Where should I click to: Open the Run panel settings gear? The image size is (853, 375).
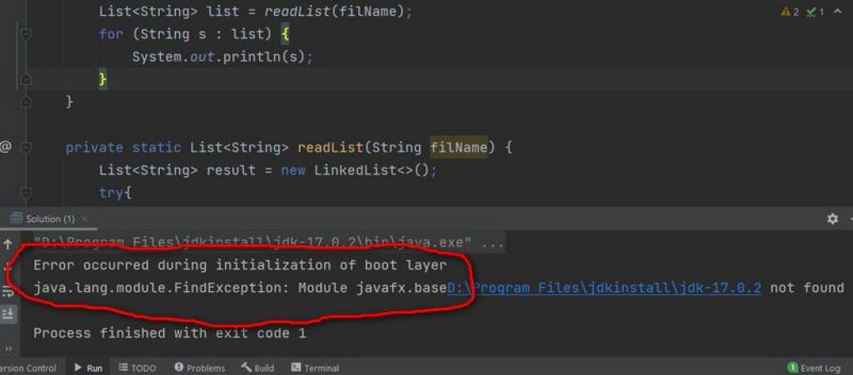832,219
